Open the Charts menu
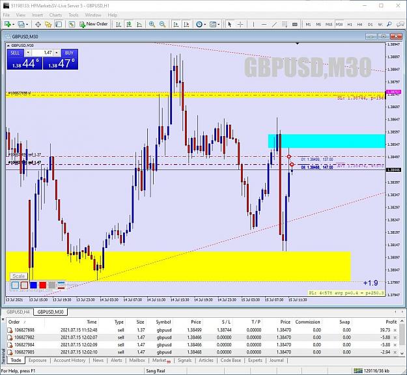 pyautogui.click(x=55, y=15)
